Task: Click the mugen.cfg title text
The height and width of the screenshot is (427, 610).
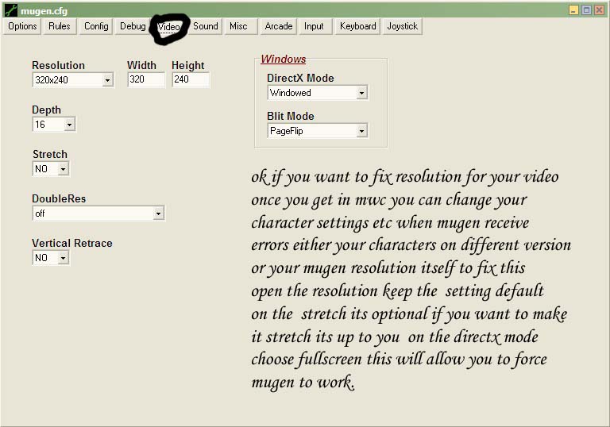Action: [x=44, y=11]
